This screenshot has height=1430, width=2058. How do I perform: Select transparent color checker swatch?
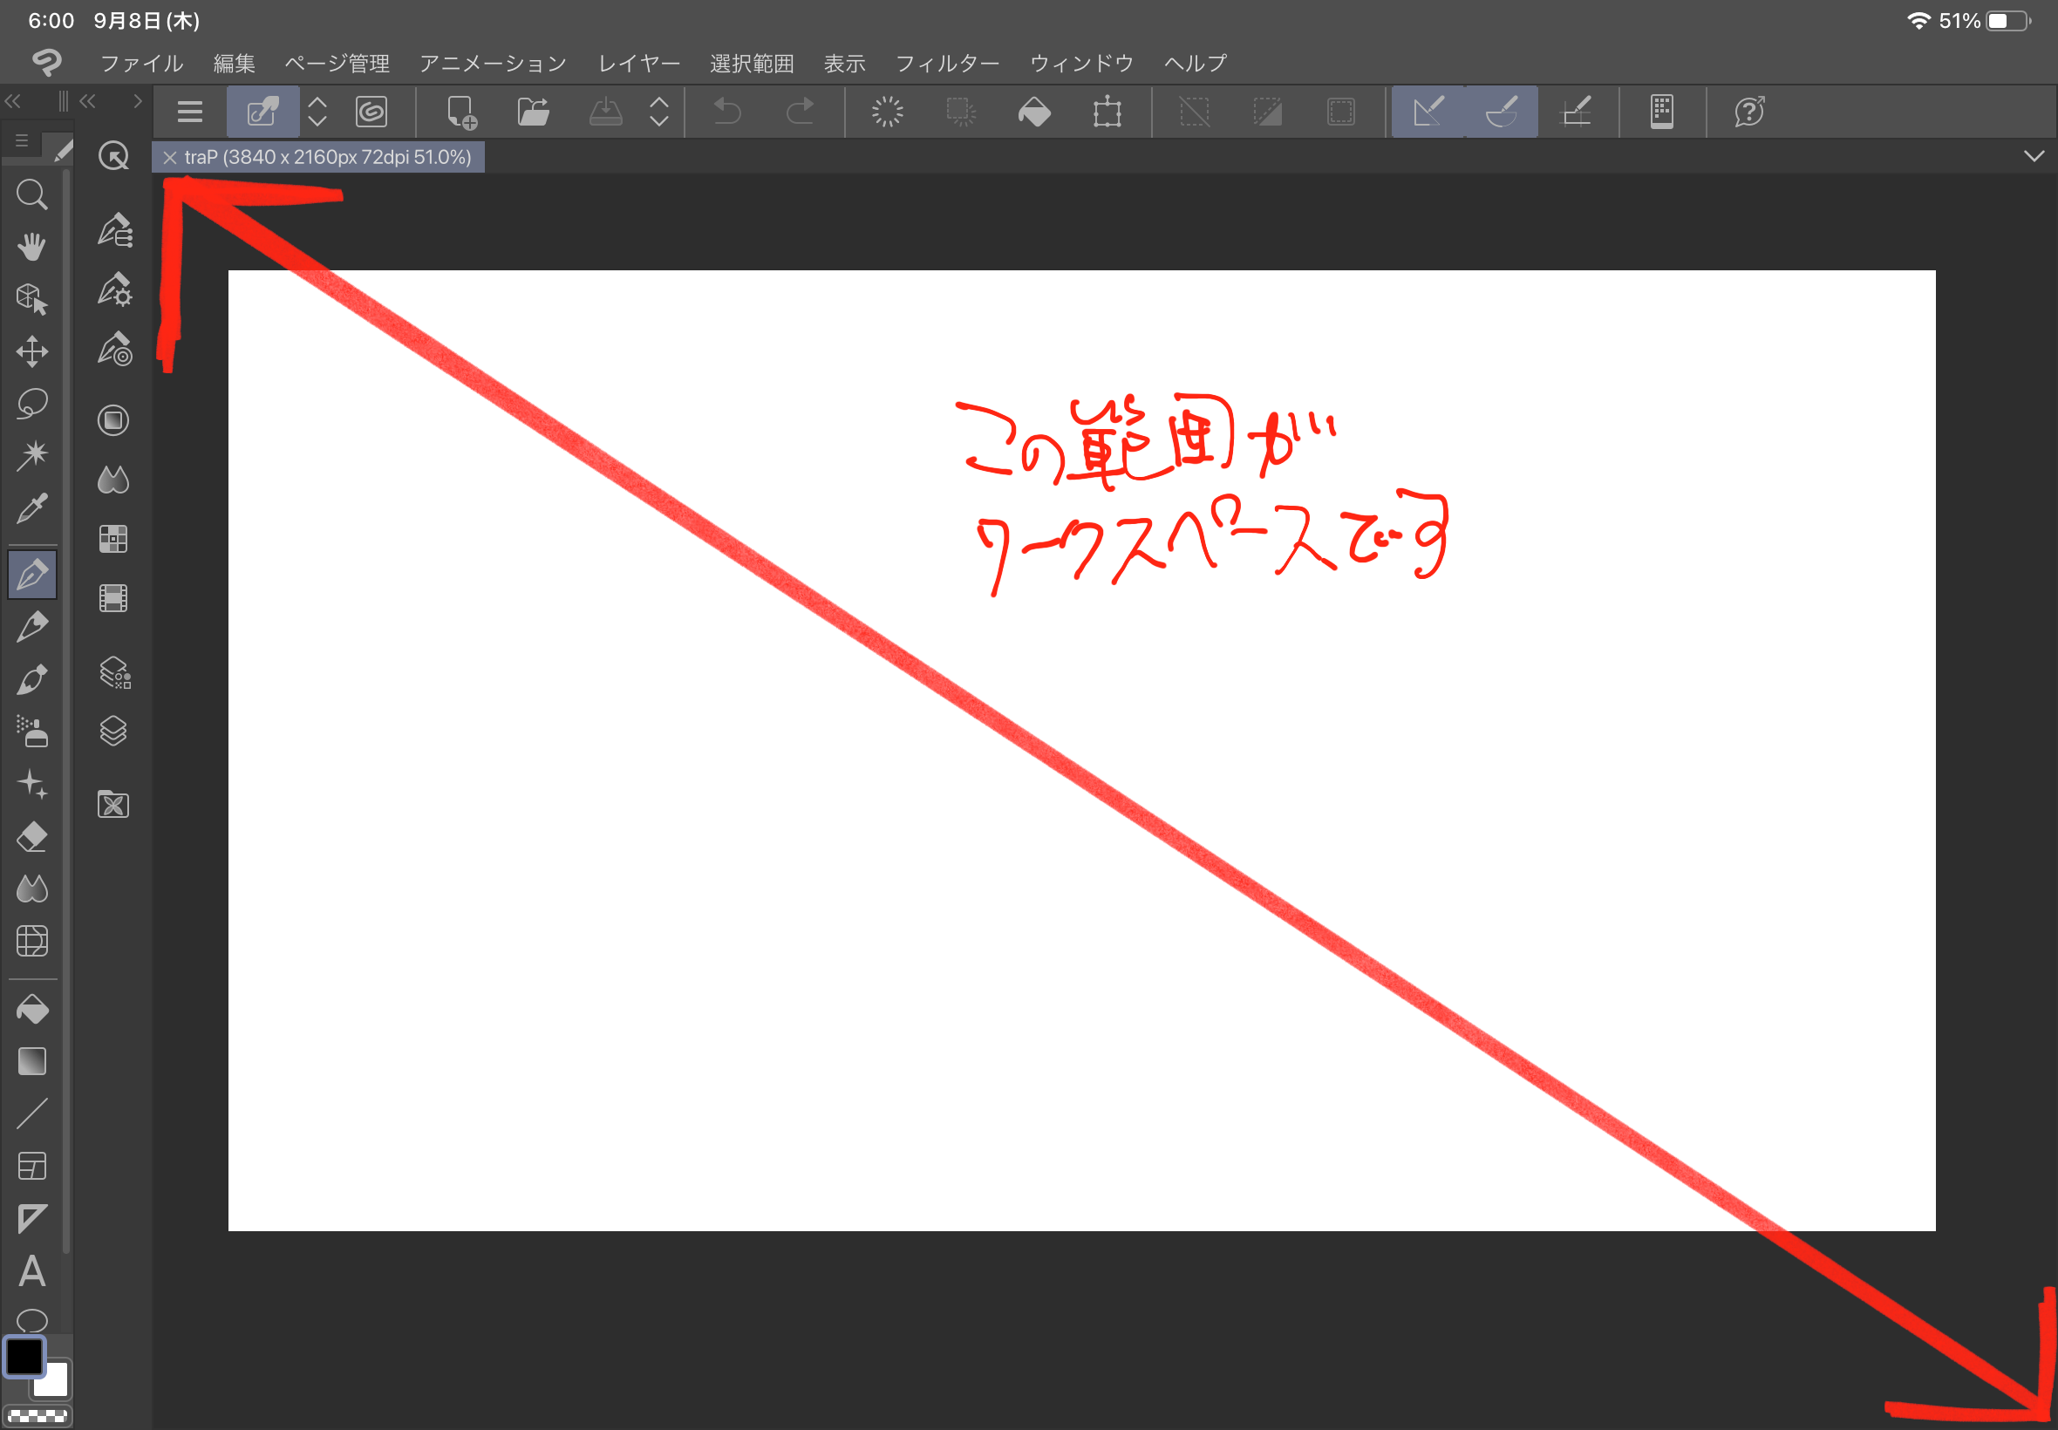[37, 1417]
